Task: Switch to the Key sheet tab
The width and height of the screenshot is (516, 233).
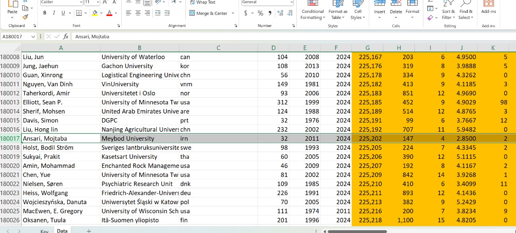Action: tap(44, 231)
